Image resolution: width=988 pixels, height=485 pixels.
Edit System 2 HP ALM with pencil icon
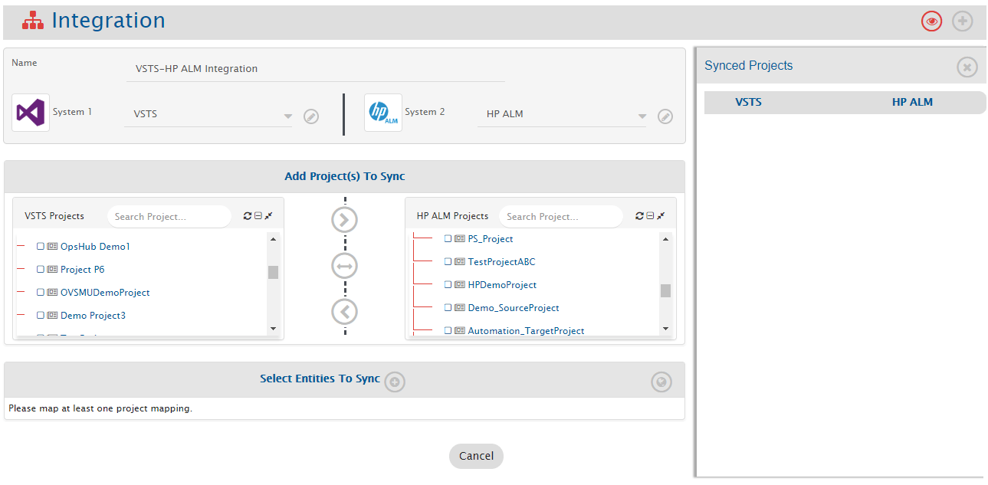(x=665, y=116)
